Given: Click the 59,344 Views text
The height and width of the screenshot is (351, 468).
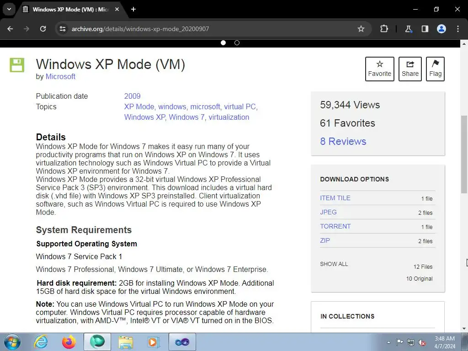Looking at the screenshot, I should [x=350, y=105].
